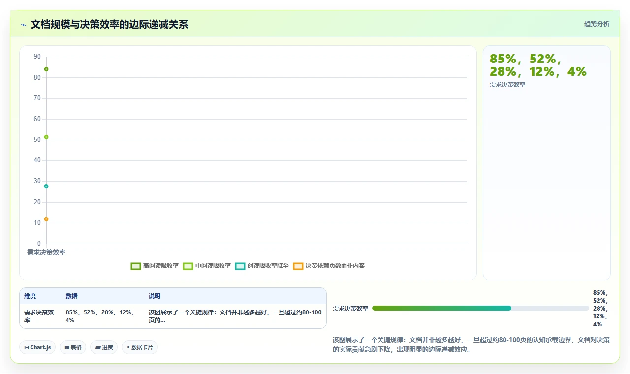Select the dark green 84 data point
630x374 pixels.
pyautogui.click(x=46, y=69)
